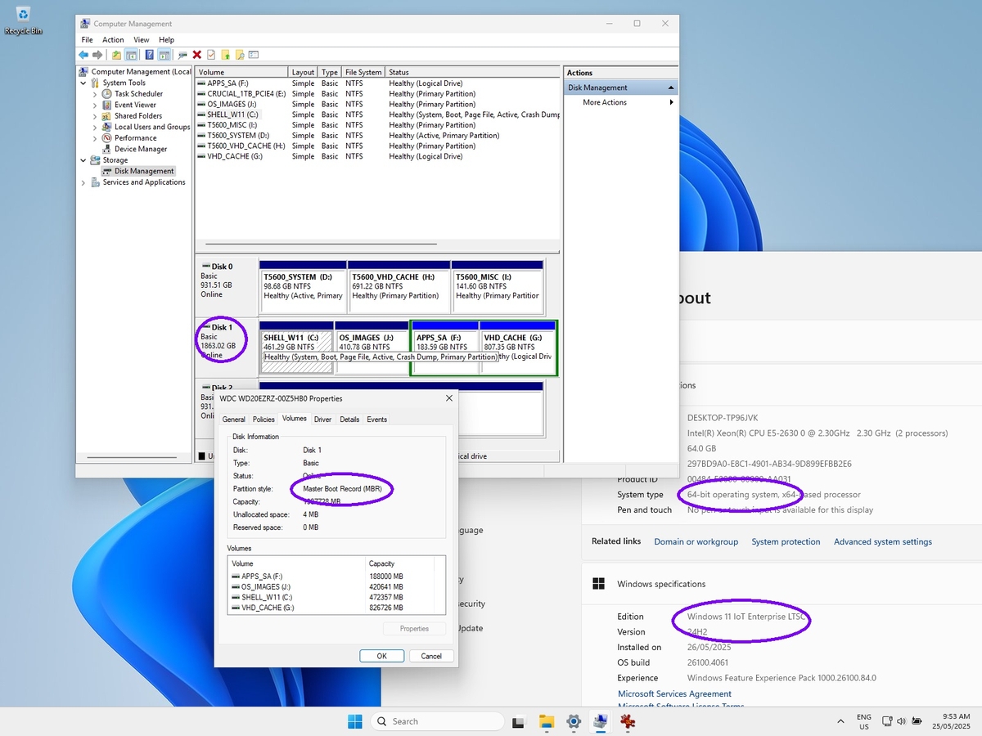Click the Status column header in volume list
982x736 pixels.
[x=473, y=72]
